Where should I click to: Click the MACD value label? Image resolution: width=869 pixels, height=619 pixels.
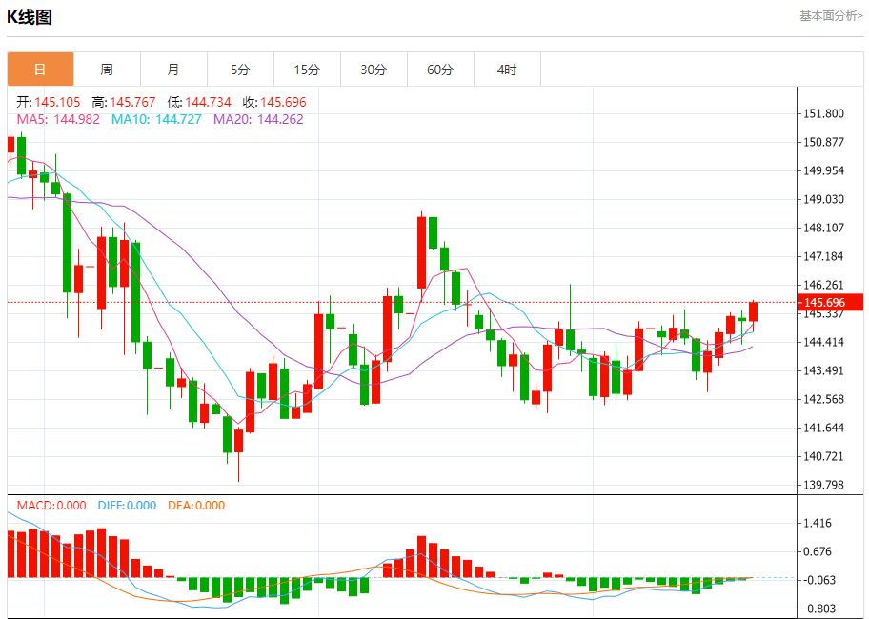point(51,506)
